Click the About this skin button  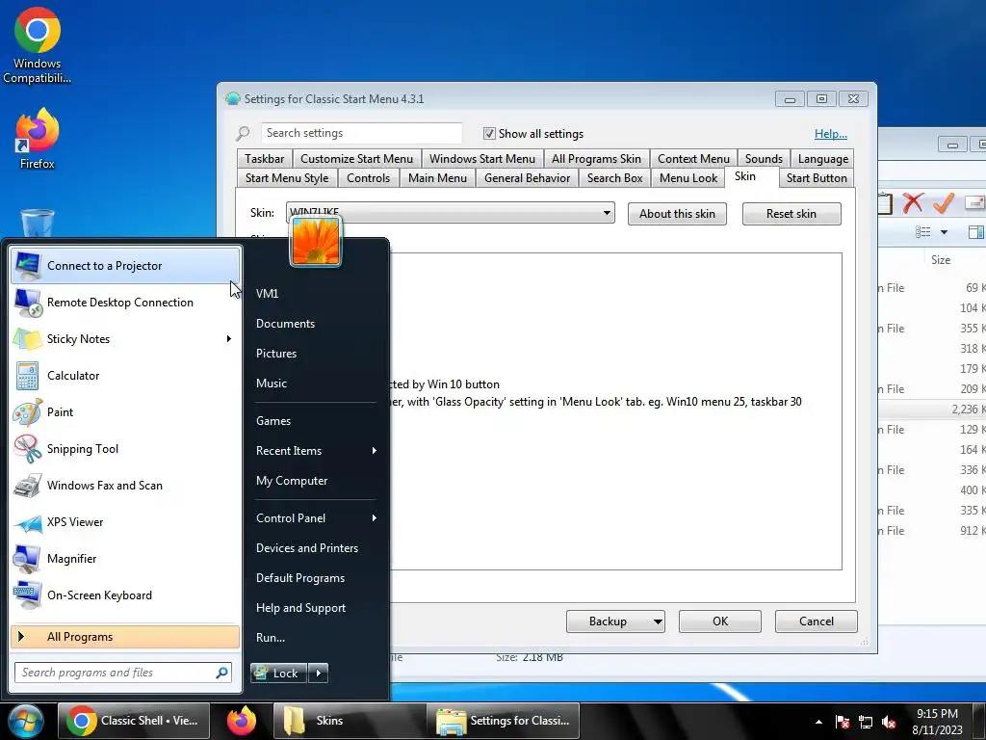pyautogui.click(x=677, y=214)
